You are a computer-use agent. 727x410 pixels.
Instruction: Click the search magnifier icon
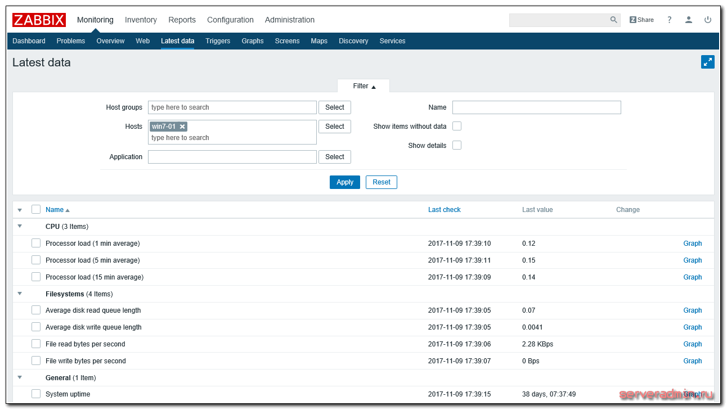(x=613, y=20)
